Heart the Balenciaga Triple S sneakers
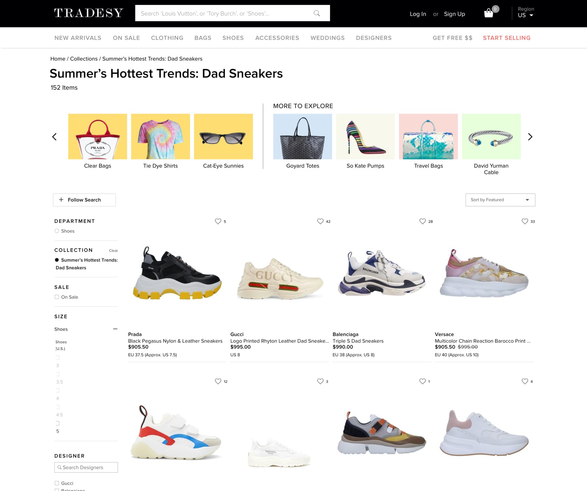 [422, 221]
